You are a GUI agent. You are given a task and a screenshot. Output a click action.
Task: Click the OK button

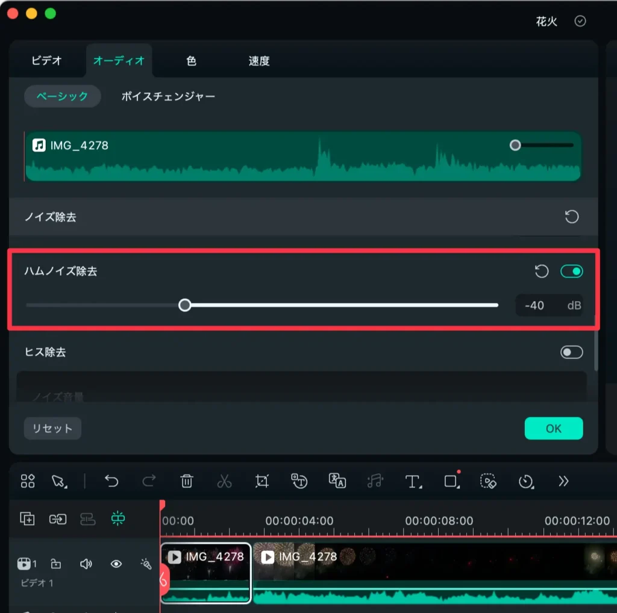point(554,428)
